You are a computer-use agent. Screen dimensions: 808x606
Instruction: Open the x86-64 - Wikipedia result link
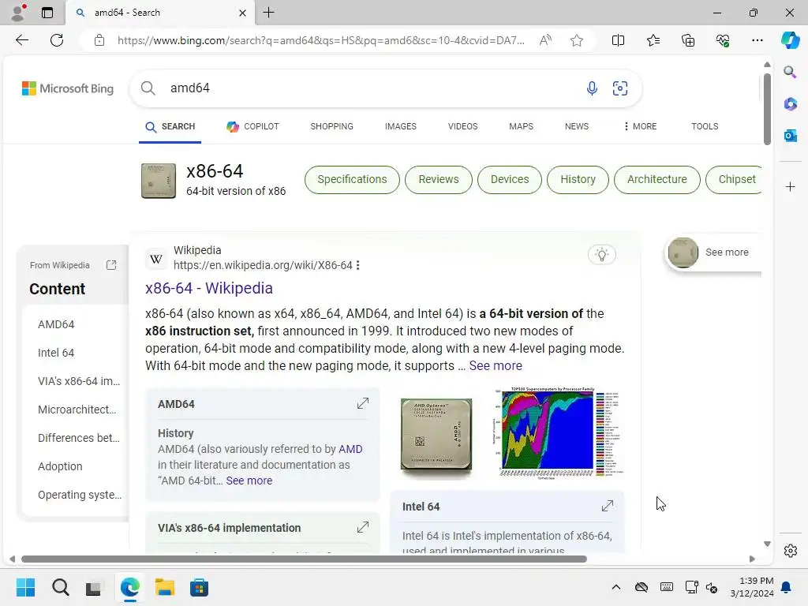(208, 288)
